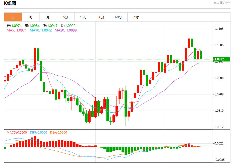This screenshot has height=163, width=233.
Task: Click the 1.1006 price axis label
Action: coord(219,45)
